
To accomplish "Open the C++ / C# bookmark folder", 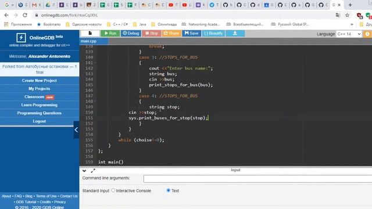I will pyautogui.click(x=117, y=24).
